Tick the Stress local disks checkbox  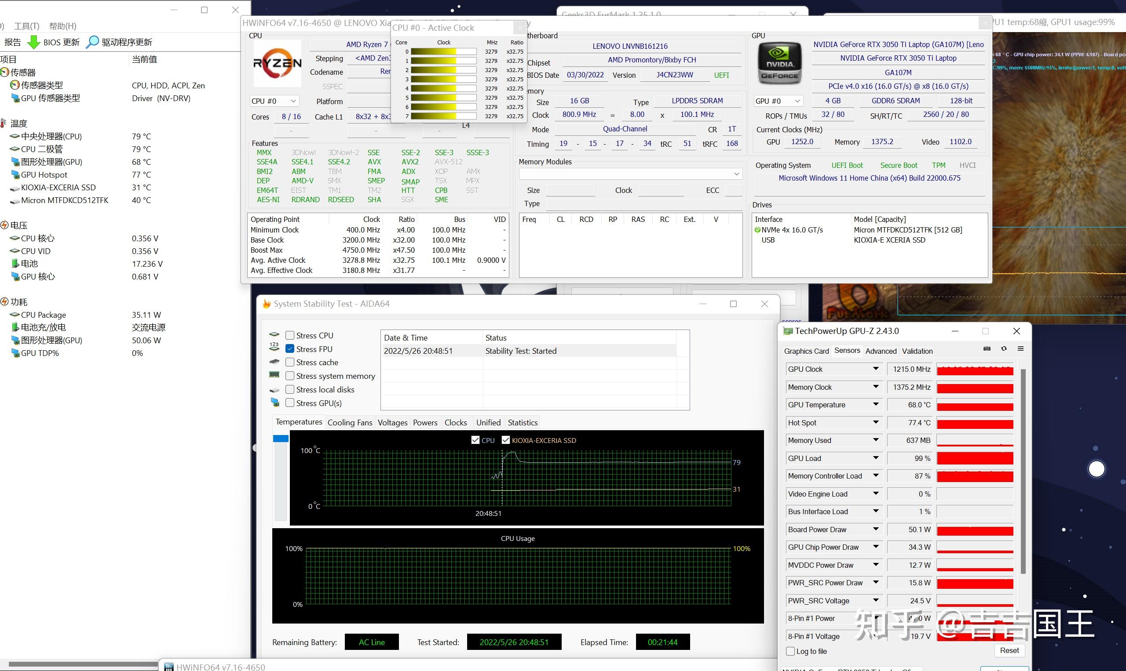[x=290, y=389]
